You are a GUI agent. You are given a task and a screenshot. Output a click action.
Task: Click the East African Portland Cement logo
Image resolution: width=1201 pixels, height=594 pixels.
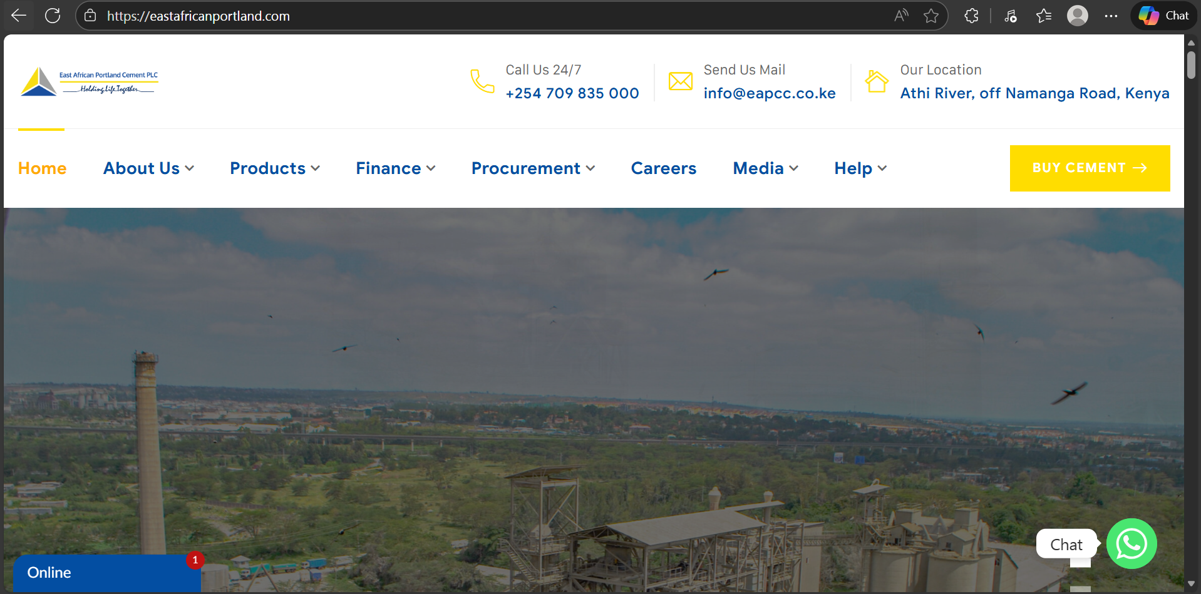90,82
